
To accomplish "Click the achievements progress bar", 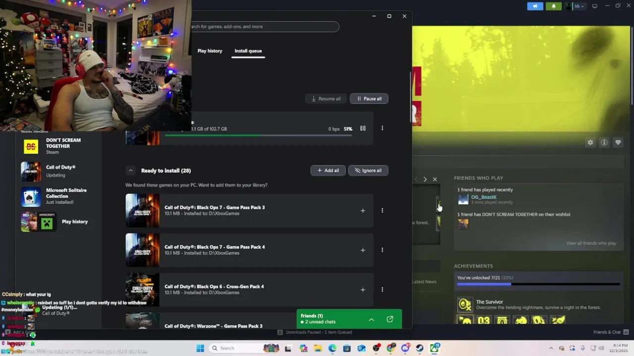I will [x=538, y=284].
